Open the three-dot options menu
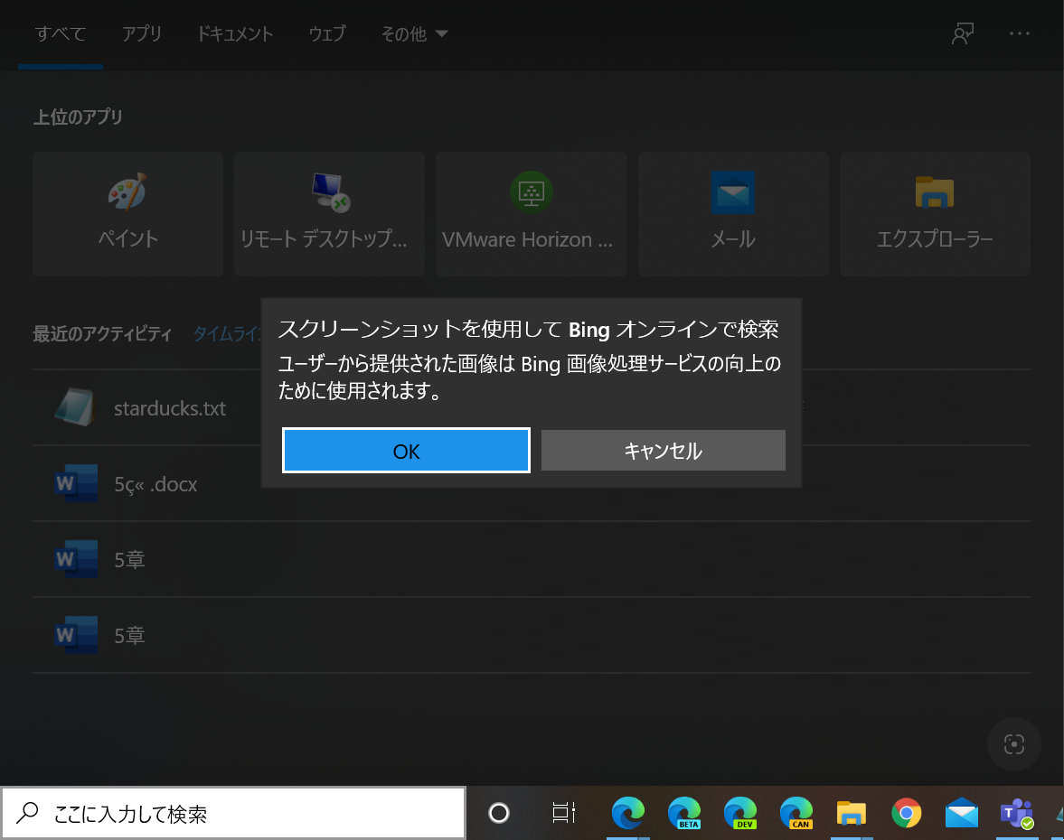The image size is (1064, 840). coord(1019,33)
